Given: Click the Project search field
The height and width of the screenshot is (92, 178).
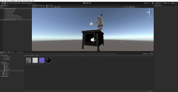Looking at the screenshot, I should (129, 54).
